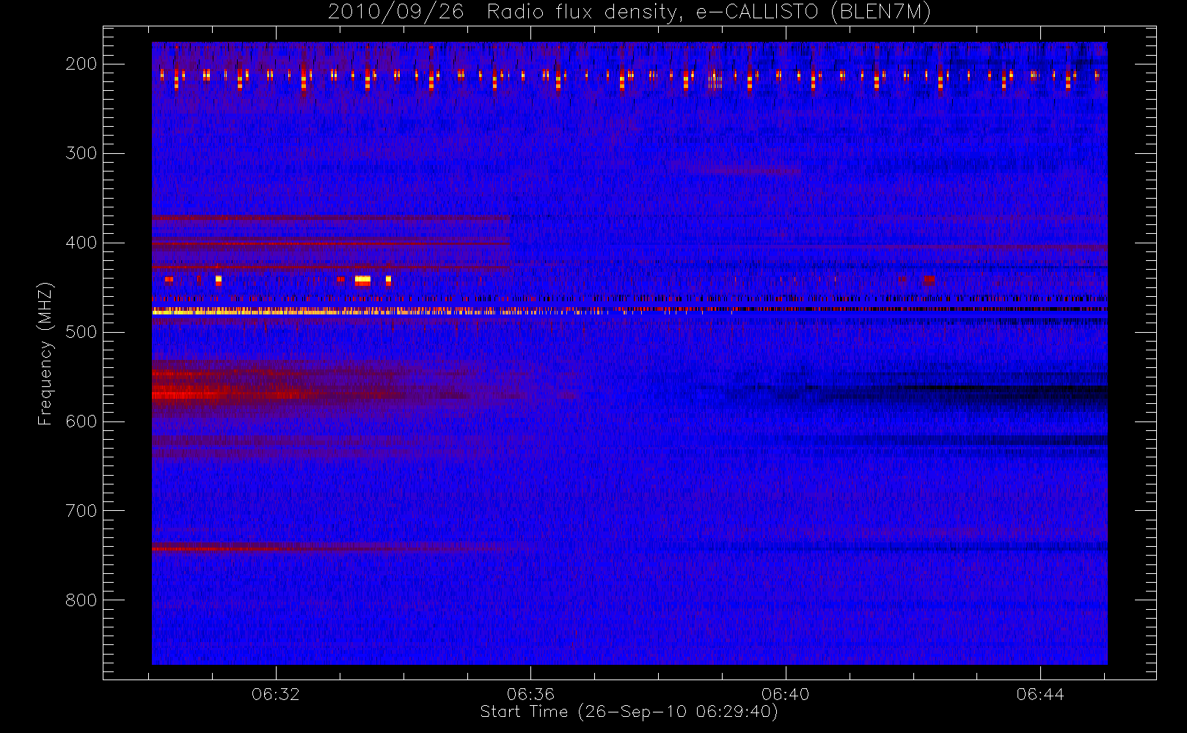Click the 700 frequency tick label
1187x733 pixels.
point(81,511)
